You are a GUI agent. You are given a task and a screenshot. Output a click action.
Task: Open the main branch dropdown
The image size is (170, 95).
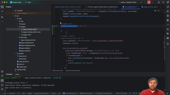29,2
